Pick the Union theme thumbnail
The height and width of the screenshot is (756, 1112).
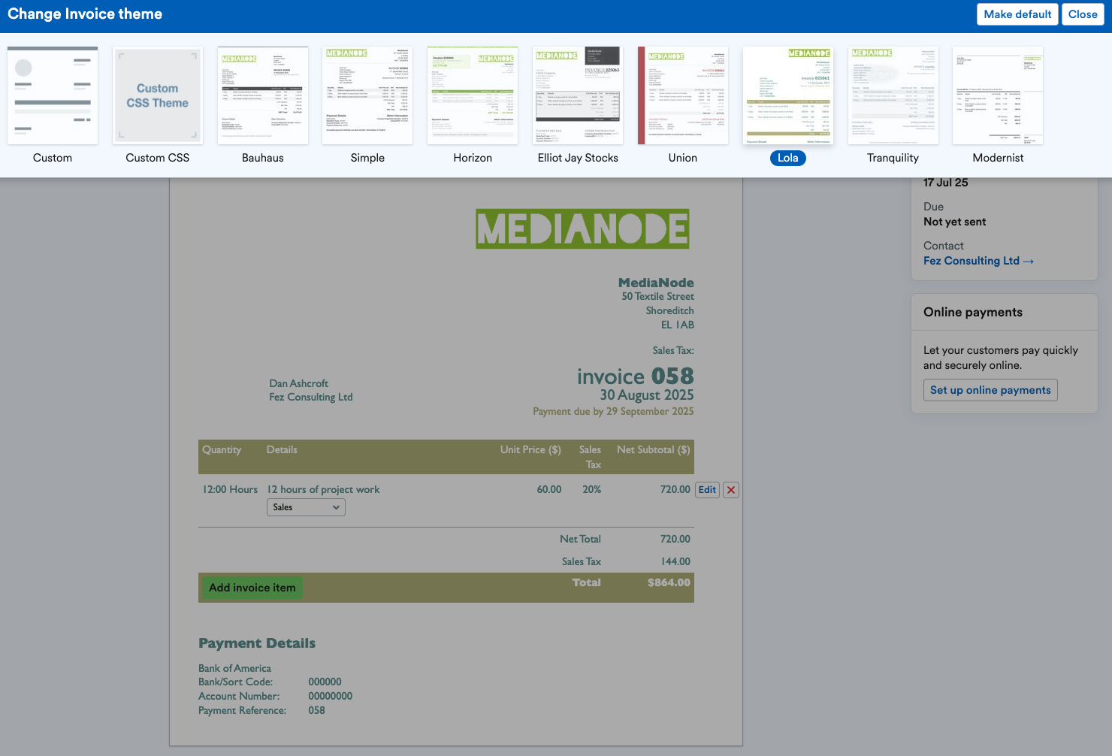[x=683, y=95]
